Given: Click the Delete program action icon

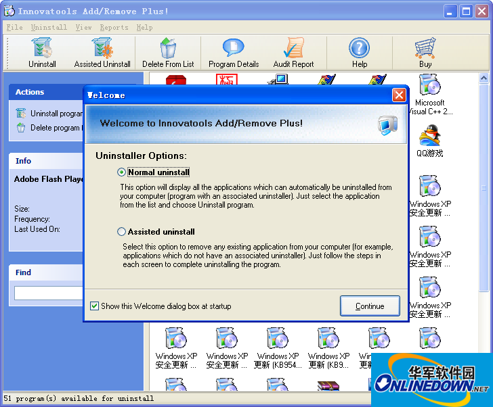Looking at the screenshot, I should (21, 128).
